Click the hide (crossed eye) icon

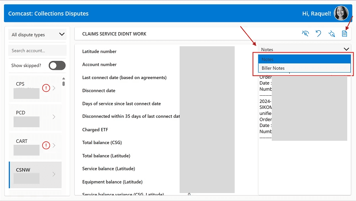pyautogui.click(x=305, y=33)
